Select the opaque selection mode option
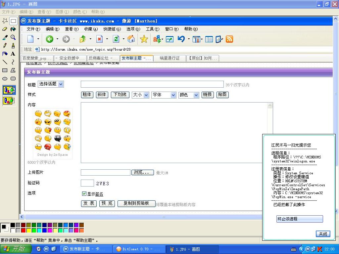339x254 pixels. pyautogui.click(x=9, y=90)
